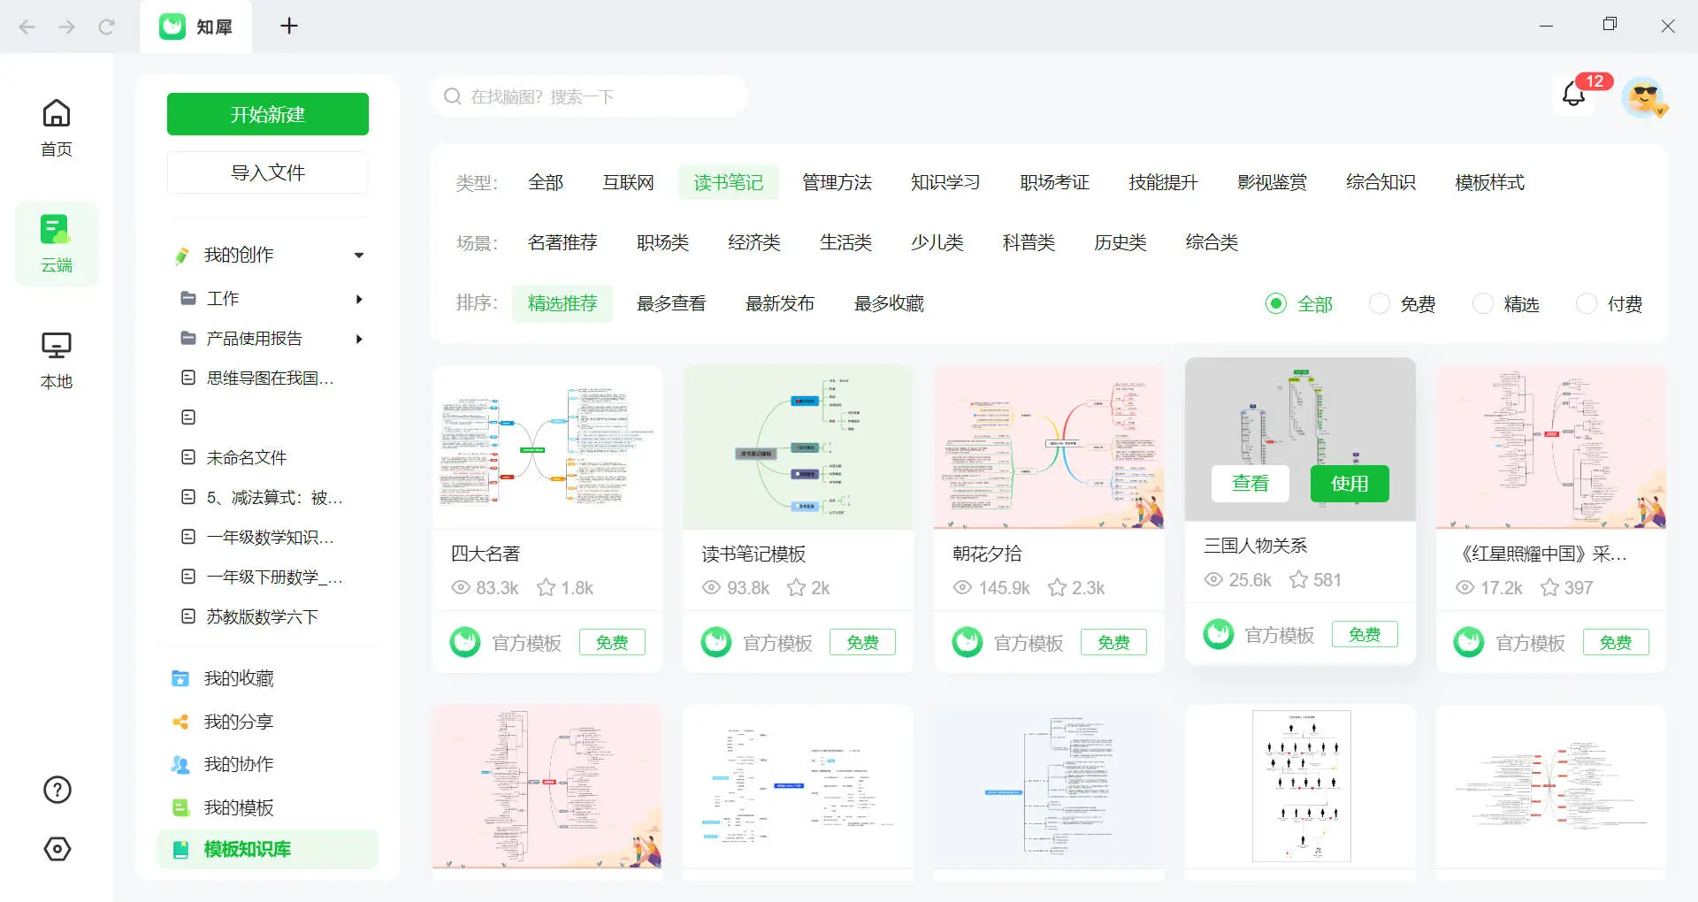1698x902 pixels.
Task: Open the notification bell with badge 12
Action: 1573,94
